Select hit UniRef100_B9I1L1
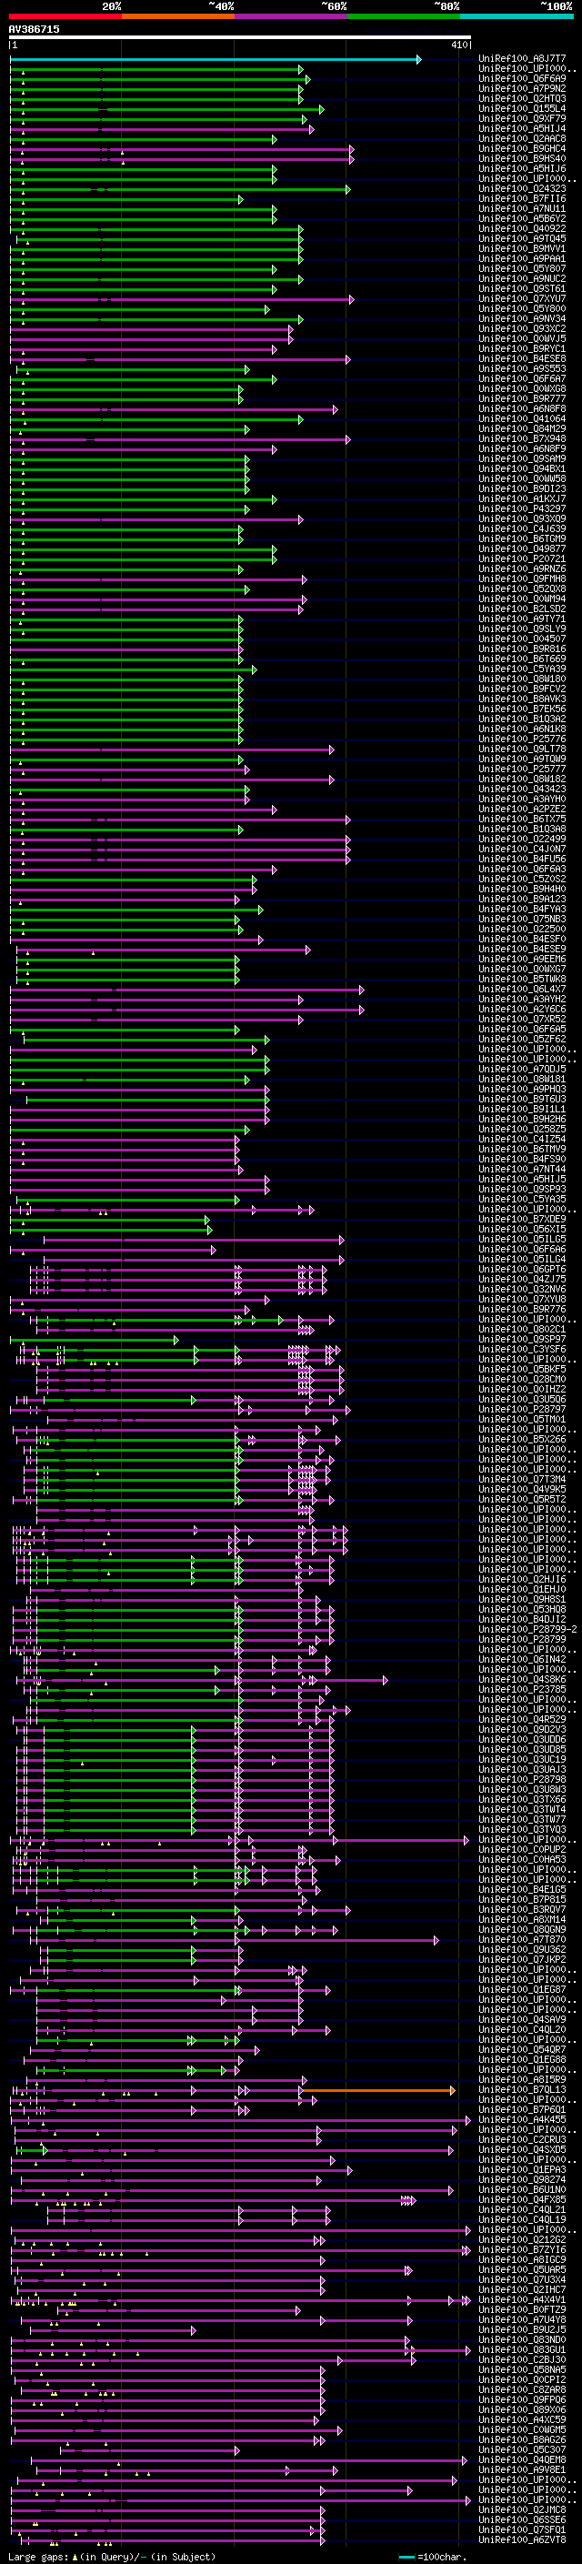Viewport: 582px width, 2564px height. coord(522,1109)
